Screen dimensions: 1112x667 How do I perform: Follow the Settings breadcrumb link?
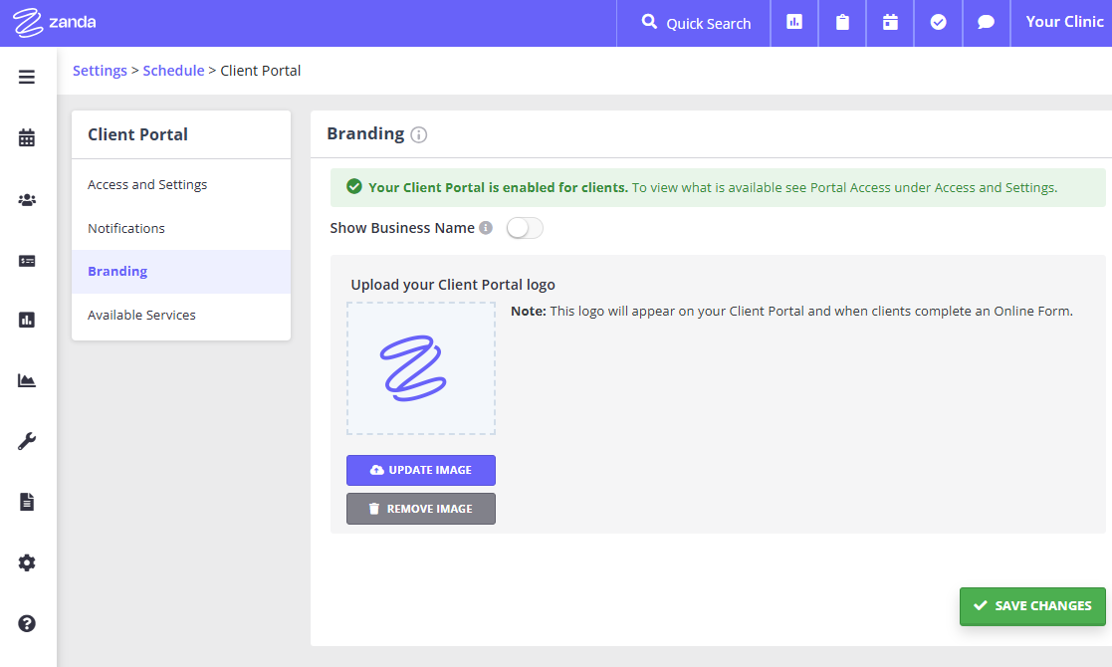coord(100,70)
